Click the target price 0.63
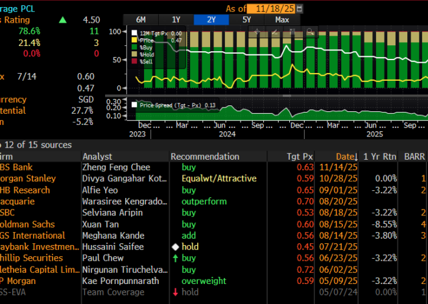This screenshot has width=428, height=304. click(x=305, y=167)
